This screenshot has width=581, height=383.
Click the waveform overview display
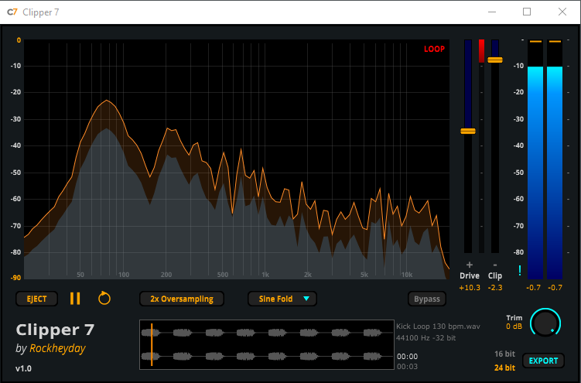coord(267,344)
